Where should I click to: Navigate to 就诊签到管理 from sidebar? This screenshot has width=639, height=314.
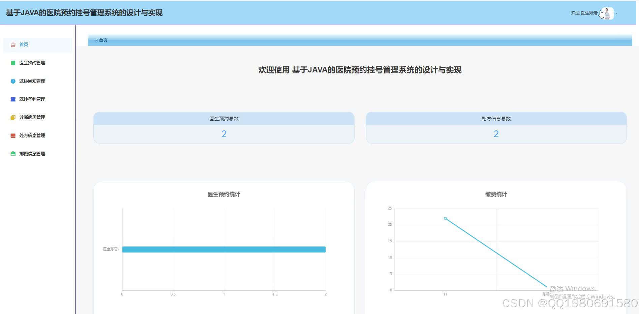(x=32, y=99)
